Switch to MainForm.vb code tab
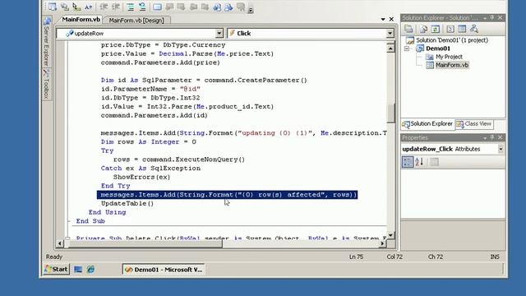 [x=81, y=20]
